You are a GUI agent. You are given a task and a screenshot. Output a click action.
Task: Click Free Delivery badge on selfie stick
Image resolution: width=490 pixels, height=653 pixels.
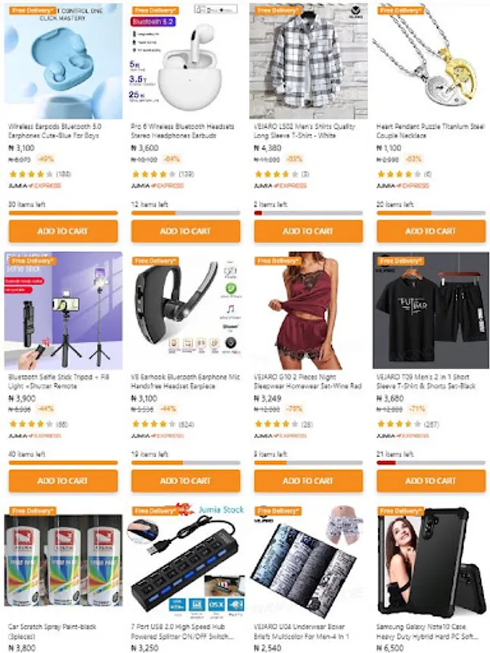coord(33,260)
